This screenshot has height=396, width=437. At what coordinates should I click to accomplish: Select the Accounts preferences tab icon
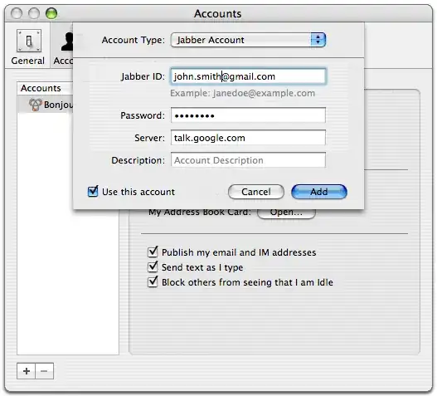(64, 47)
